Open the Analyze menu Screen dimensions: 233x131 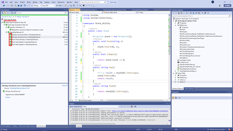pyautogui.click(x=47, y=2)
